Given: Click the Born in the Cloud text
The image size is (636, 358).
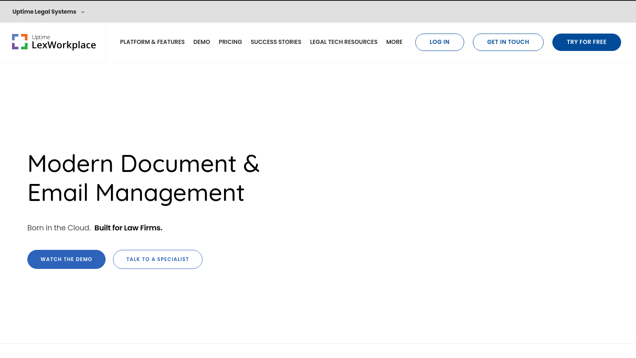Looking at the screenshot, I should point(59,228).
